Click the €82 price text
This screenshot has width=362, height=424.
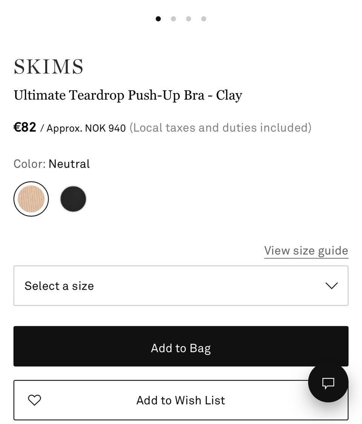click(x=25, y=128)
